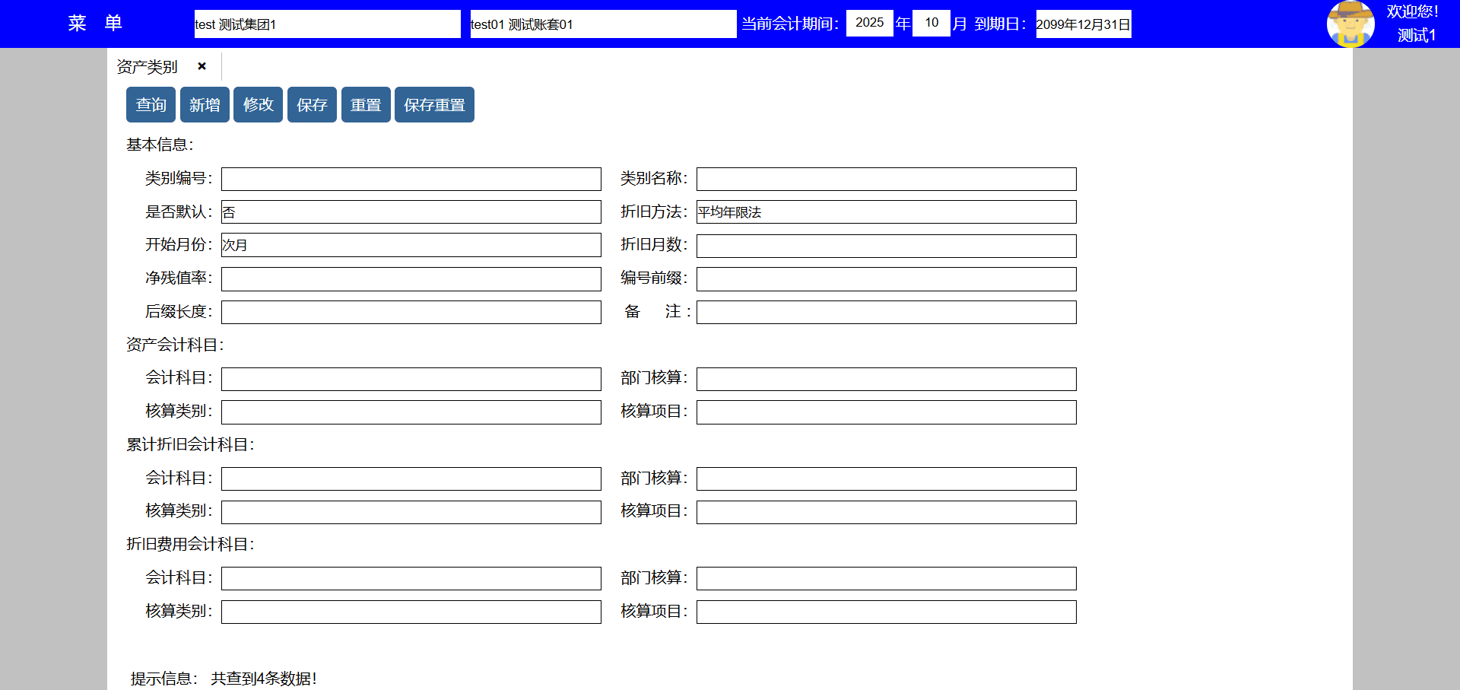Select the test 测试集团1 group field
Image resolution: width=1460 pixels, height=690 pixels.
pos(327,24)
